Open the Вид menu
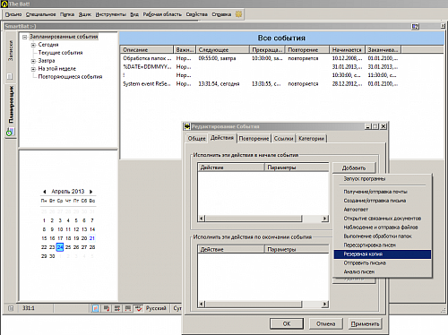This screenshot has height=335, width=448. point(134,14)
